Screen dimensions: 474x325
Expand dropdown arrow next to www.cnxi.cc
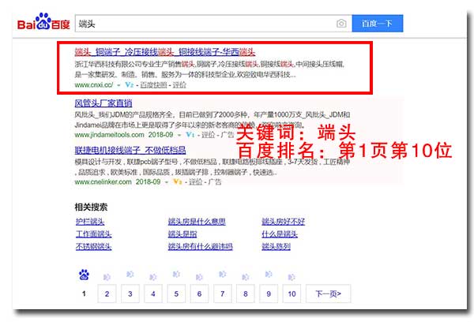[x=118, y=85]
